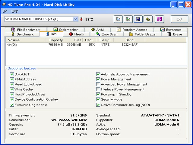Open the Random Access tab

click(132, 30)
